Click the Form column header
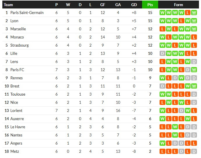Image resolution: width=201 pixels, height=158 pixels. pos(178,5)
